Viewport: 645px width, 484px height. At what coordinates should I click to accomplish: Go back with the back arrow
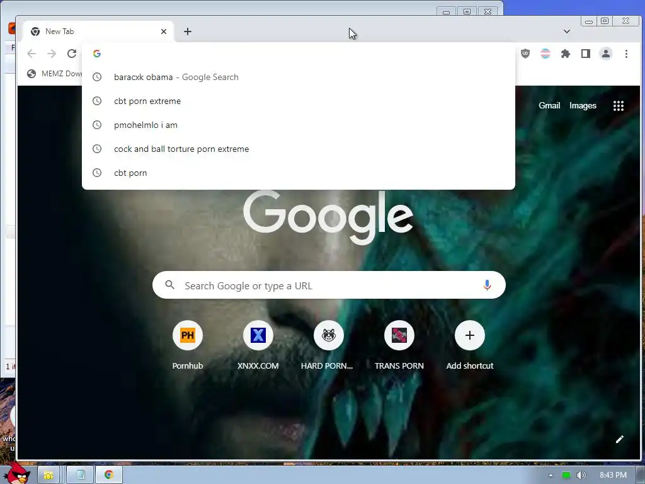pos(31,54)
